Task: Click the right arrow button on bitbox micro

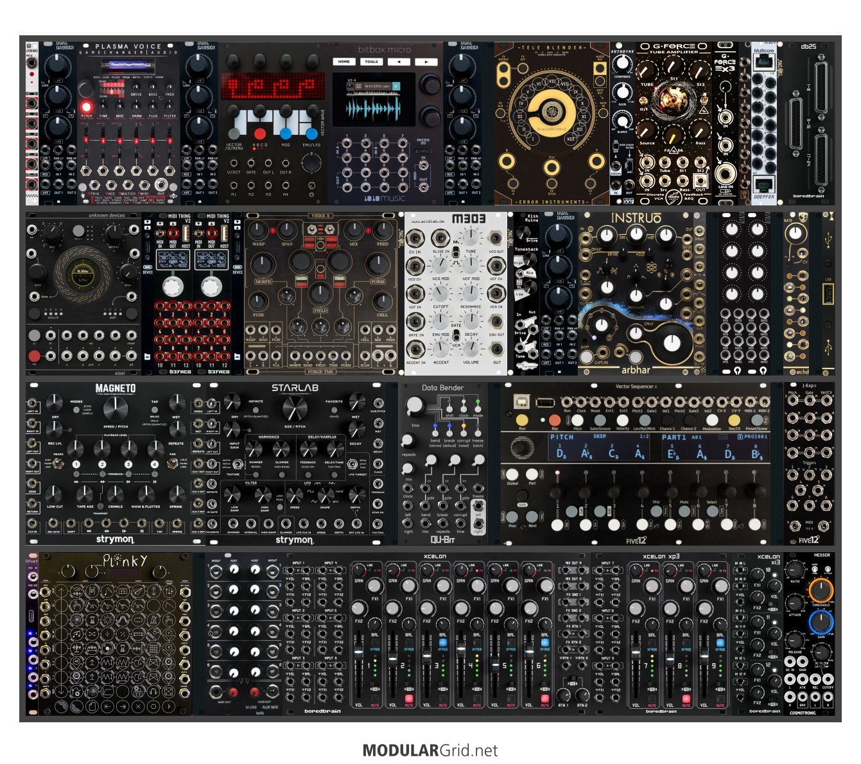Action: point(425,62)
